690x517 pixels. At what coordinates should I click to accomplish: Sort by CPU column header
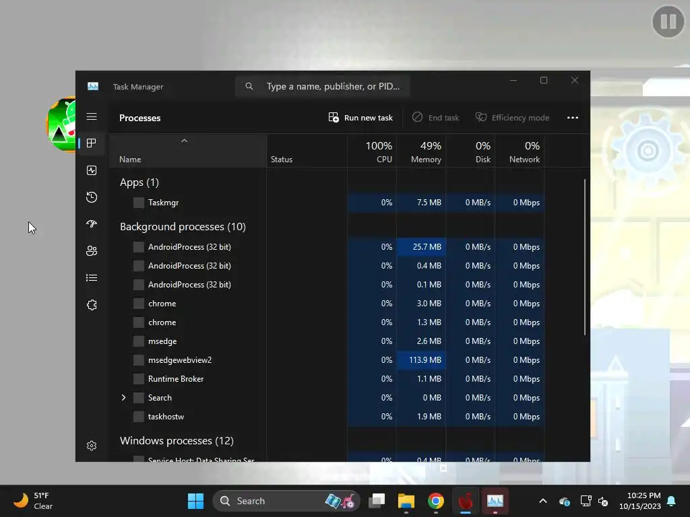(372, 151)
